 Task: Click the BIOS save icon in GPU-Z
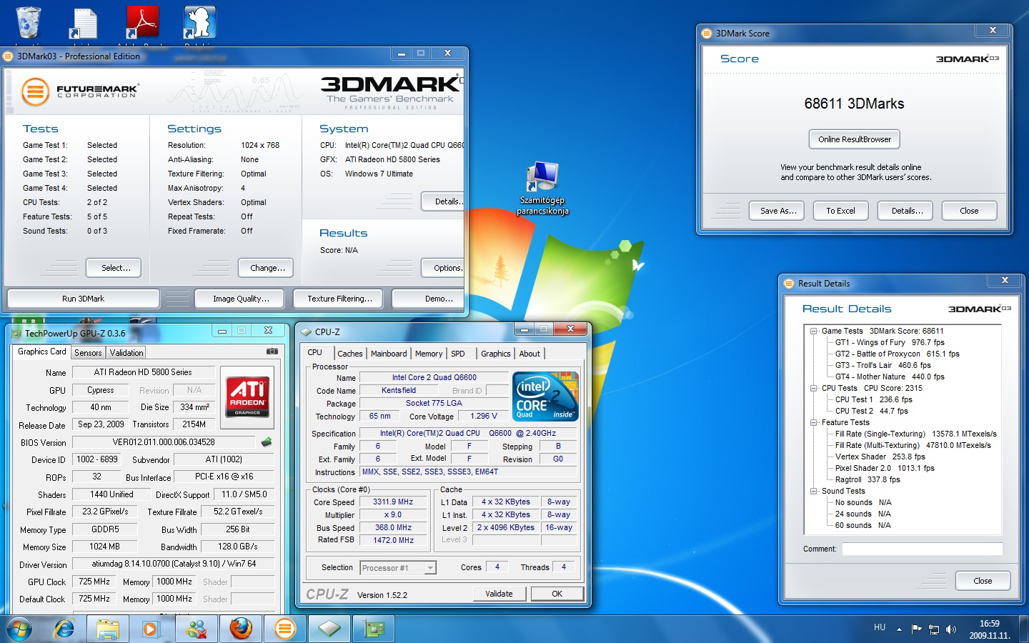tap(267, 442)
